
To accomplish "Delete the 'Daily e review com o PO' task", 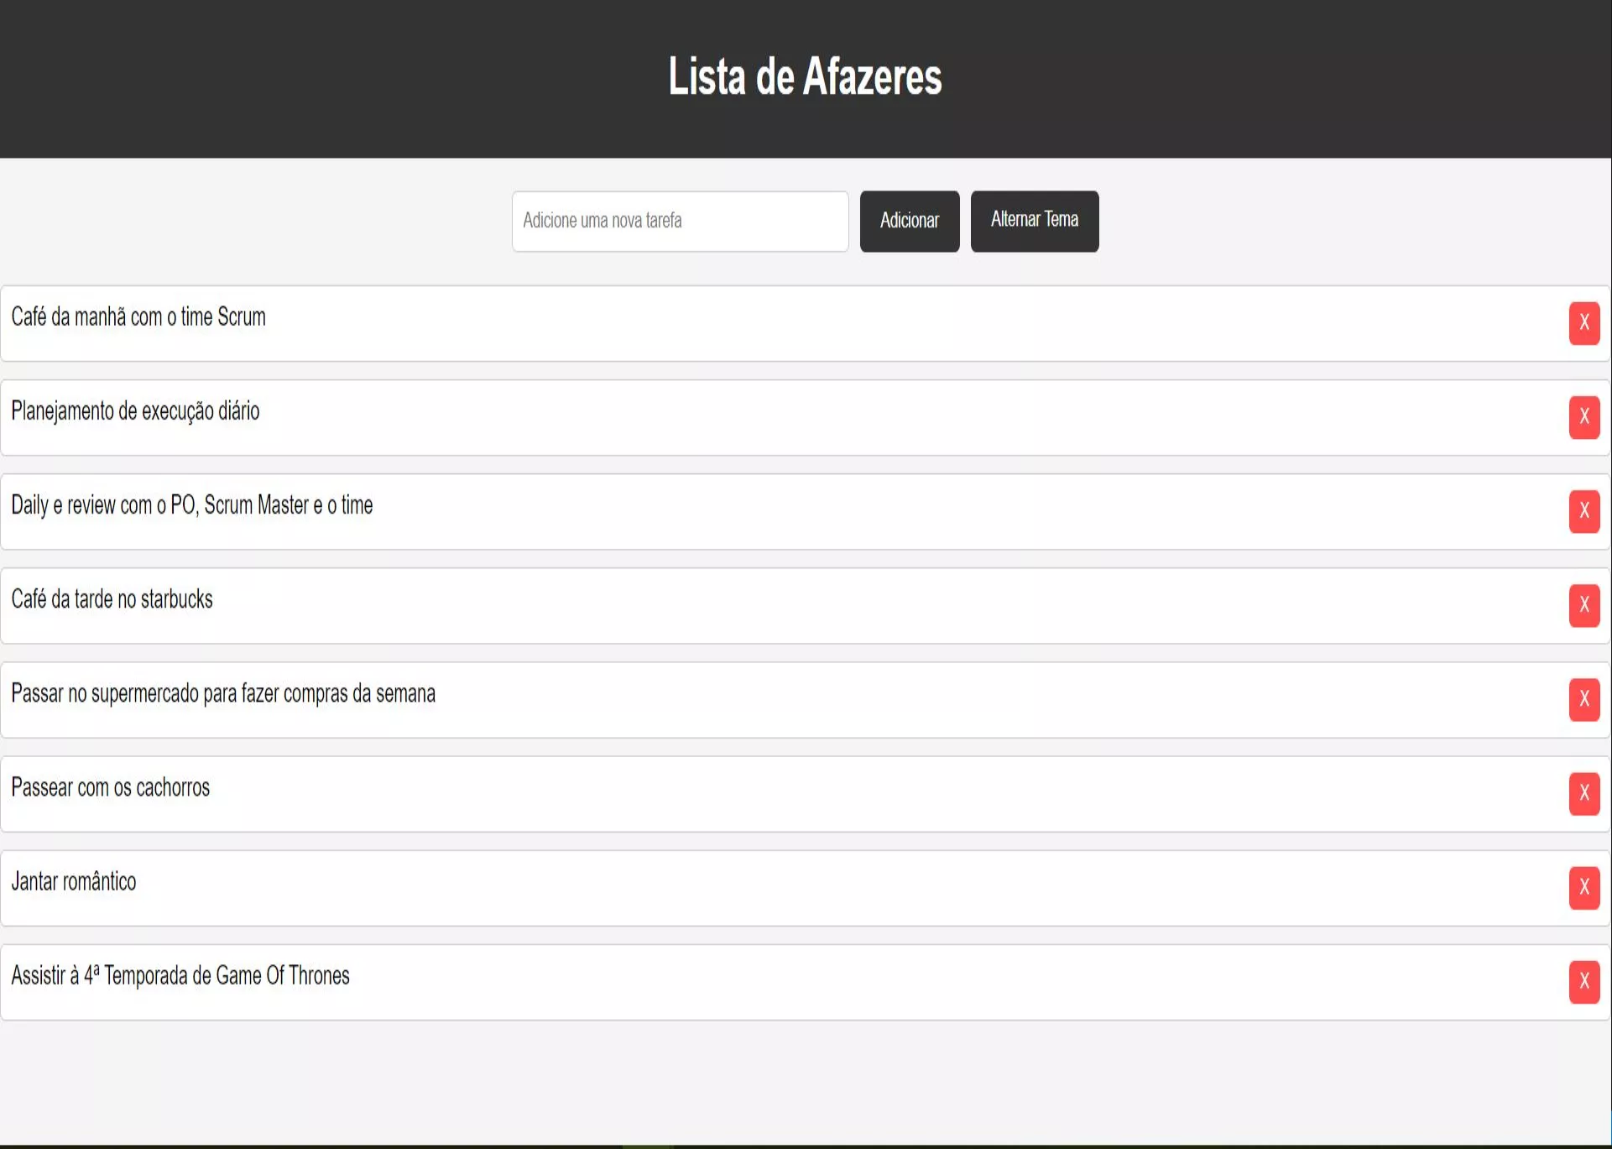I will coord(1584,511).
